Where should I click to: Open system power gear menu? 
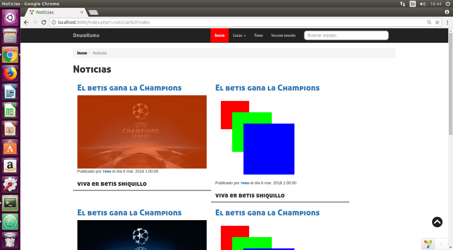(448, 4)
